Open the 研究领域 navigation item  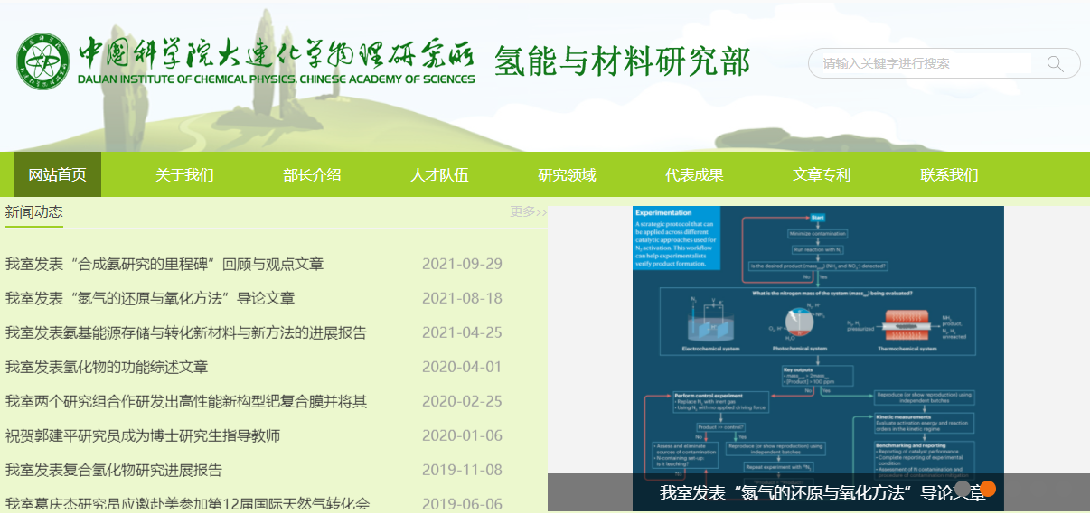(567, 174)
